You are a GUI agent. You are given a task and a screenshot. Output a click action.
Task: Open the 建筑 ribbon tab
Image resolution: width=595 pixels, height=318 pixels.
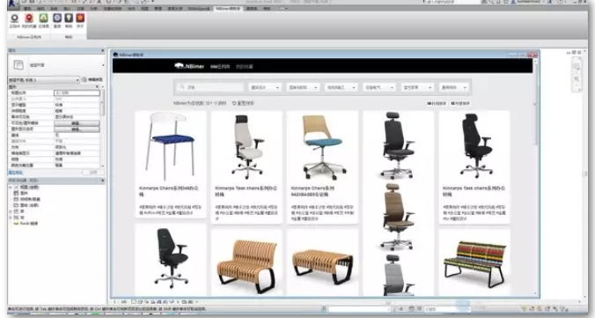click(27, 8)
